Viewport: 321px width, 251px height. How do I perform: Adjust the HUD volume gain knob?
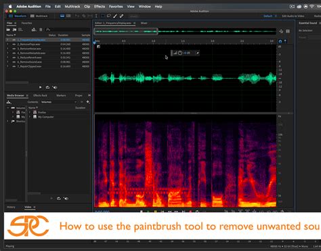180,53
